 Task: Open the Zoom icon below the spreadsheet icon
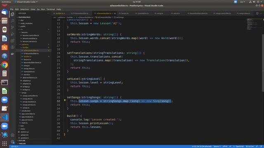[x=5, y=99]
